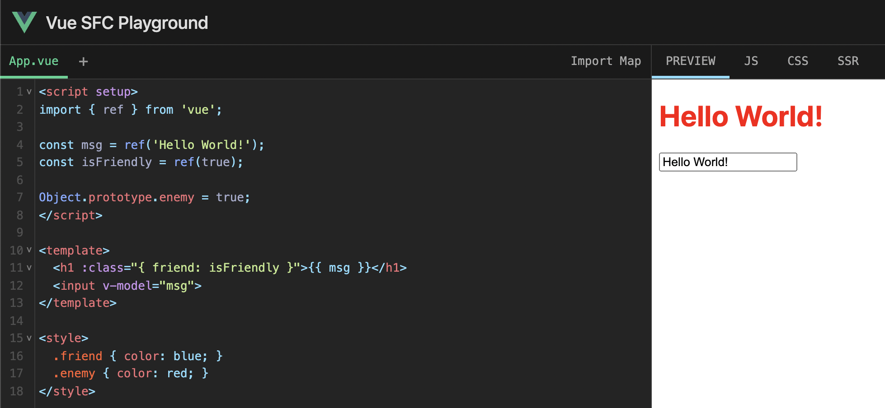The width and height of the screenshot is (885, 408).
Task: Add a new file with plus icon
Action: (x=83, y=61)
